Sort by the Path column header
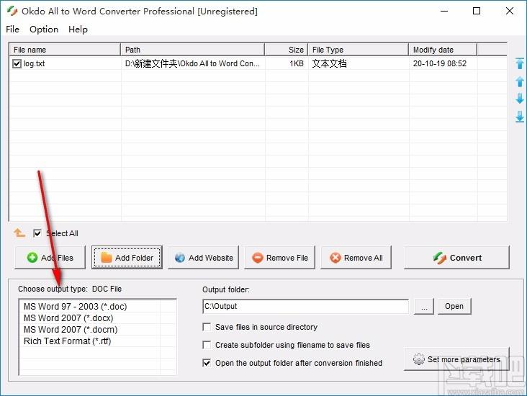This screenshot has width=527, height=396. [192, 50]
